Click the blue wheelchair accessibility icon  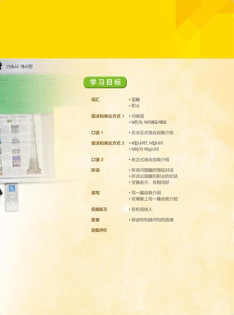tap(12, 188)
